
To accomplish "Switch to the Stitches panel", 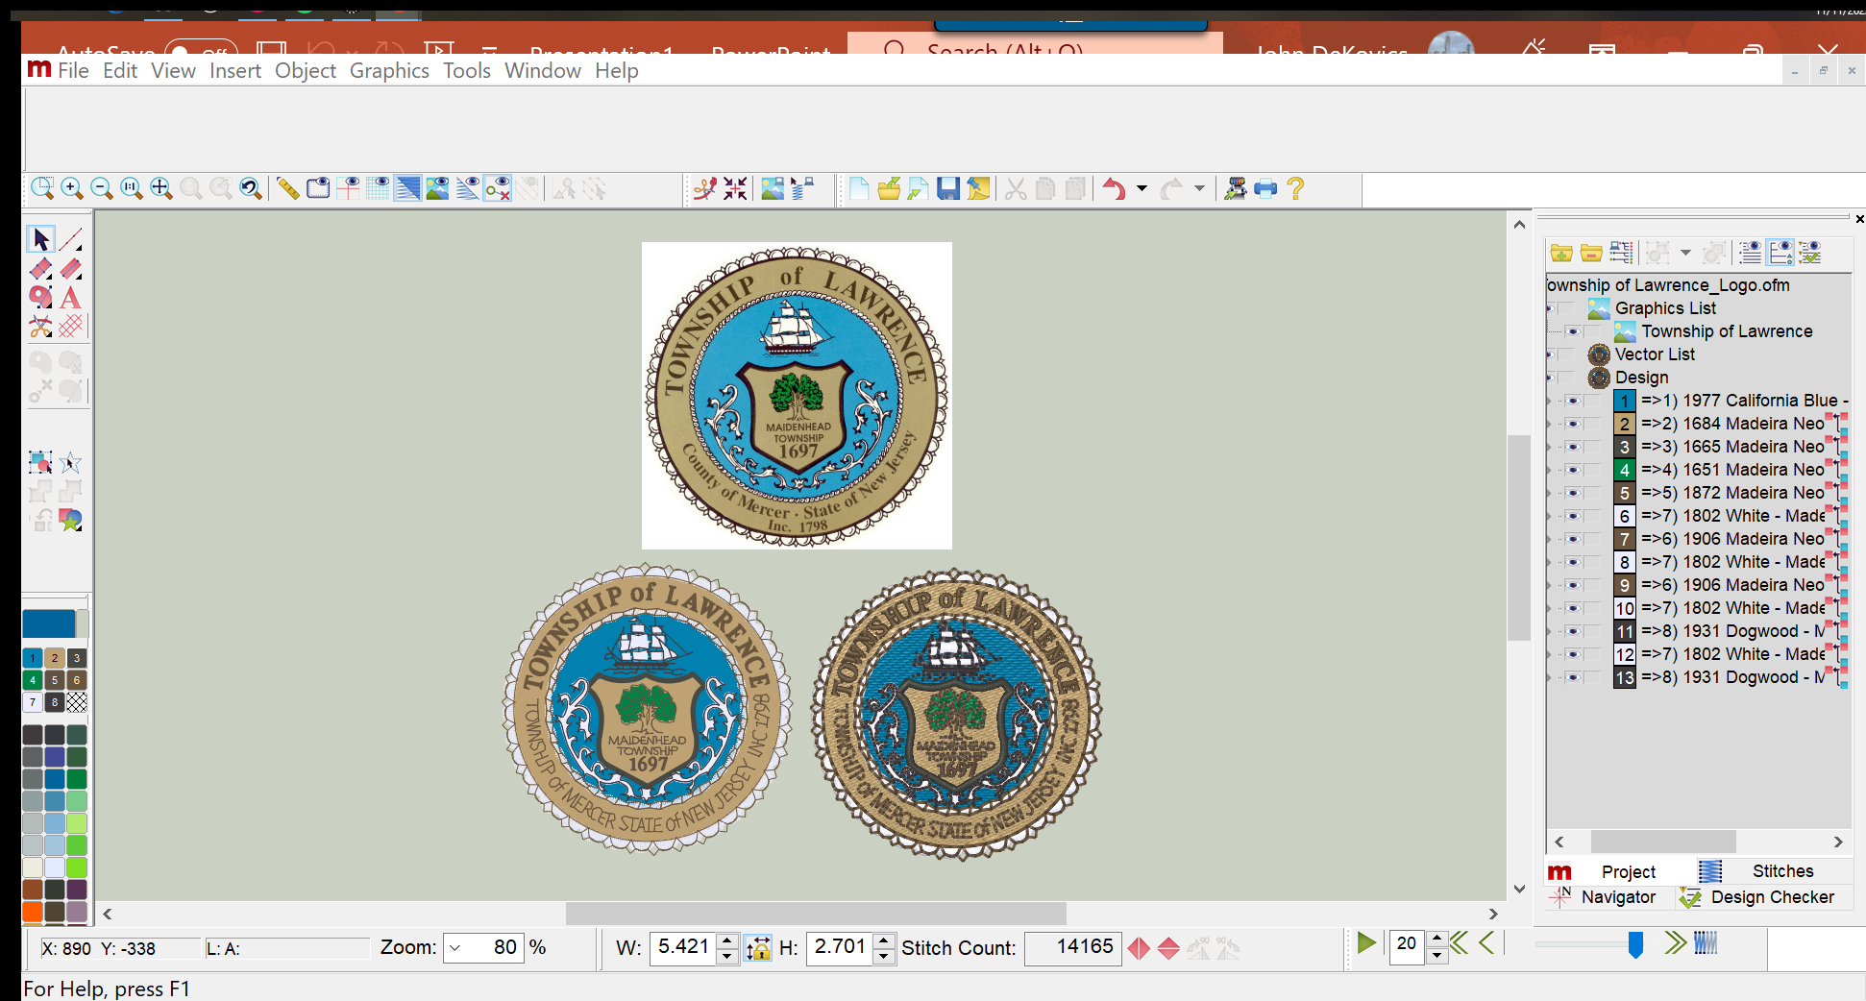I will pyautogui.click(x=1781, y=871).
